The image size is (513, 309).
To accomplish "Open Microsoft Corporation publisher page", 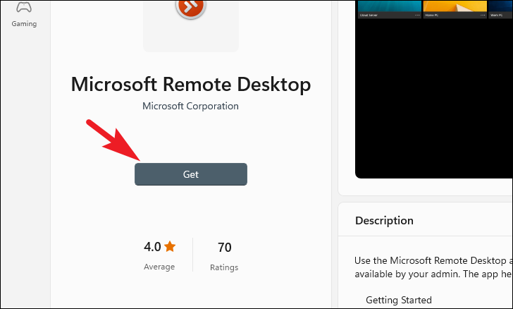I will (190, 106).
